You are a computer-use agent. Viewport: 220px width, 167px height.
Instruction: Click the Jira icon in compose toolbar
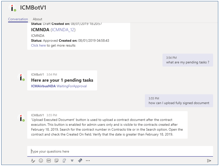coord(80,160)
